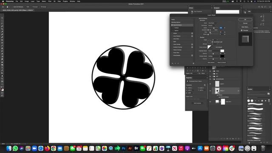The width and height of the screenshot is (272, 153).
Task: Click the New Style button
Action: 245,27
